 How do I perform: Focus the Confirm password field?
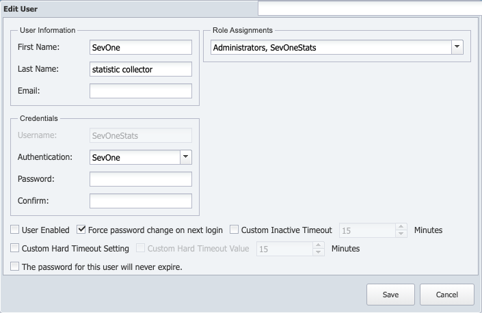(141, 201)
